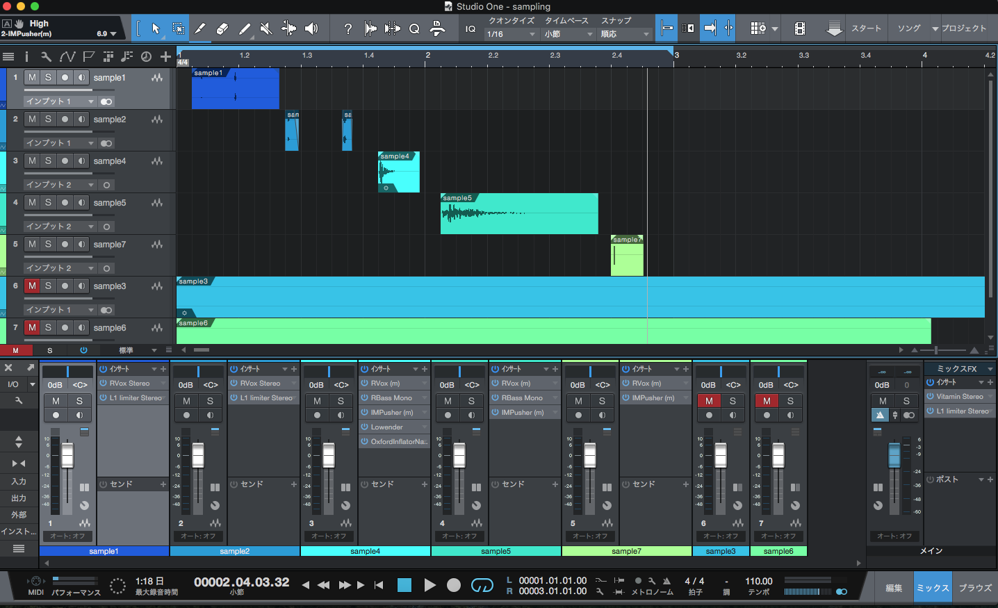Open the Quantize 1/16 dropdown
Viewport: 998px width, 608px height.
512,34
